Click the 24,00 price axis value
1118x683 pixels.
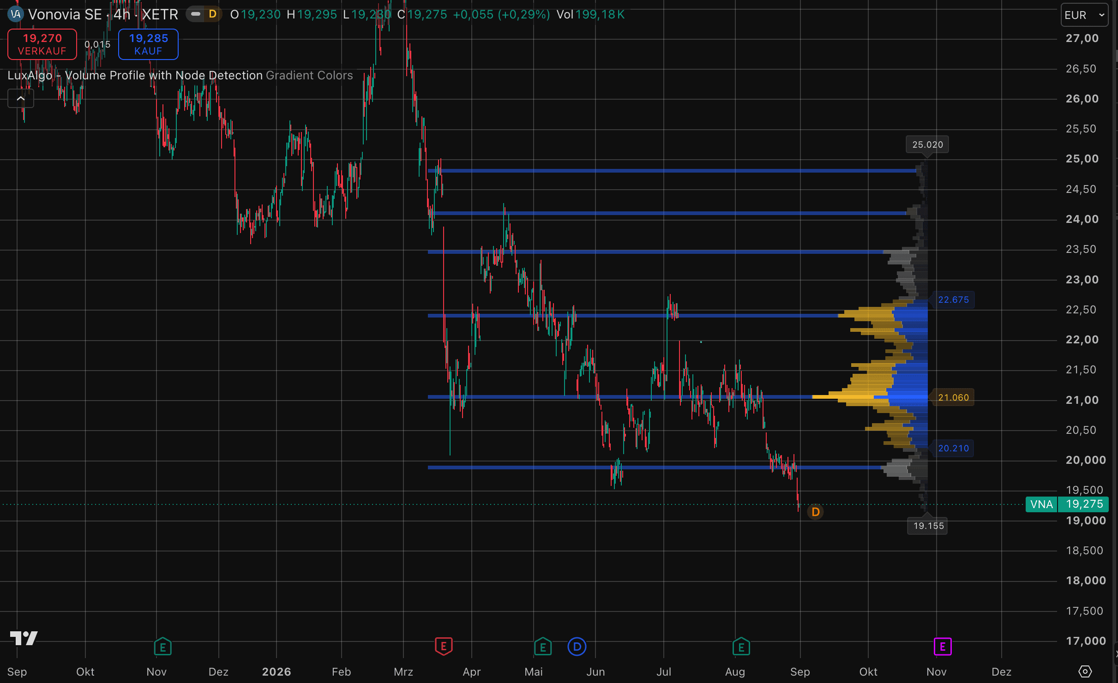[x=1082, y=219]
